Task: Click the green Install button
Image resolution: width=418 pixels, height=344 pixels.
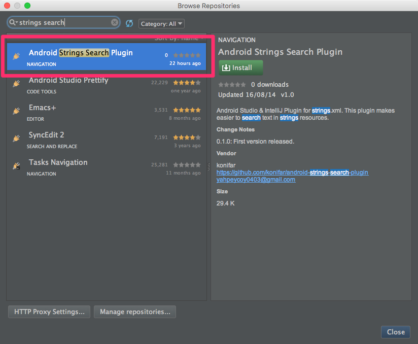Action: pos(241,67)
